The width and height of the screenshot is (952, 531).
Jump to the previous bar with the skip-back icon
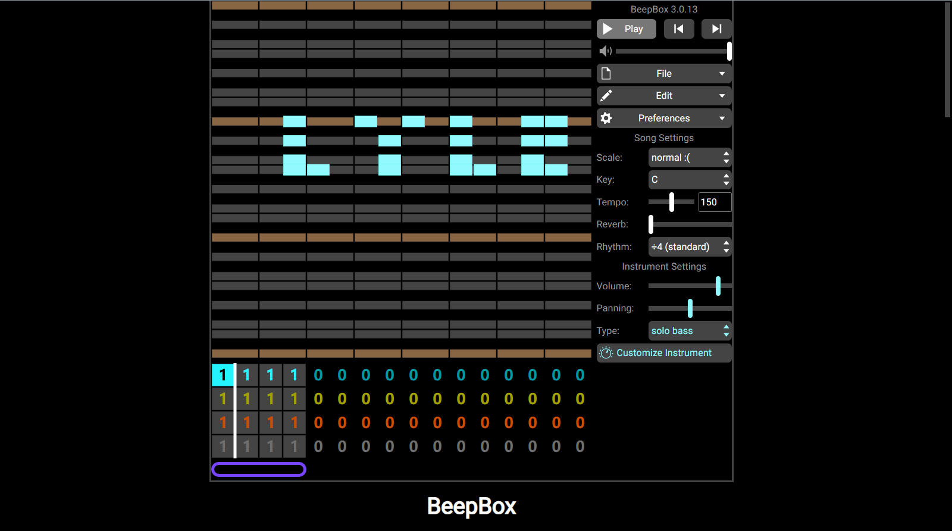point(679,29)
